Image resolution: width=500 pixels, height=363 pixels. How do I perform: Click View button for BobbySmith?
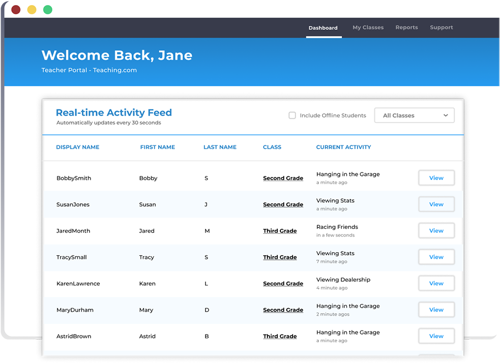[436, 178]
